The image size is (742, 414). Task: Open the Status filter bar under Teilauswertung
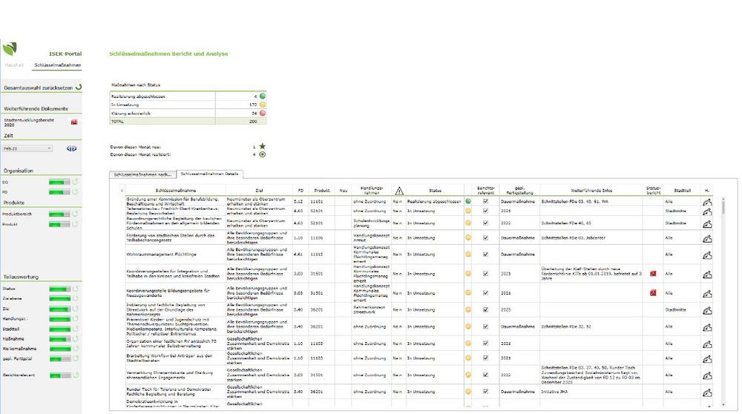[59, 289]
